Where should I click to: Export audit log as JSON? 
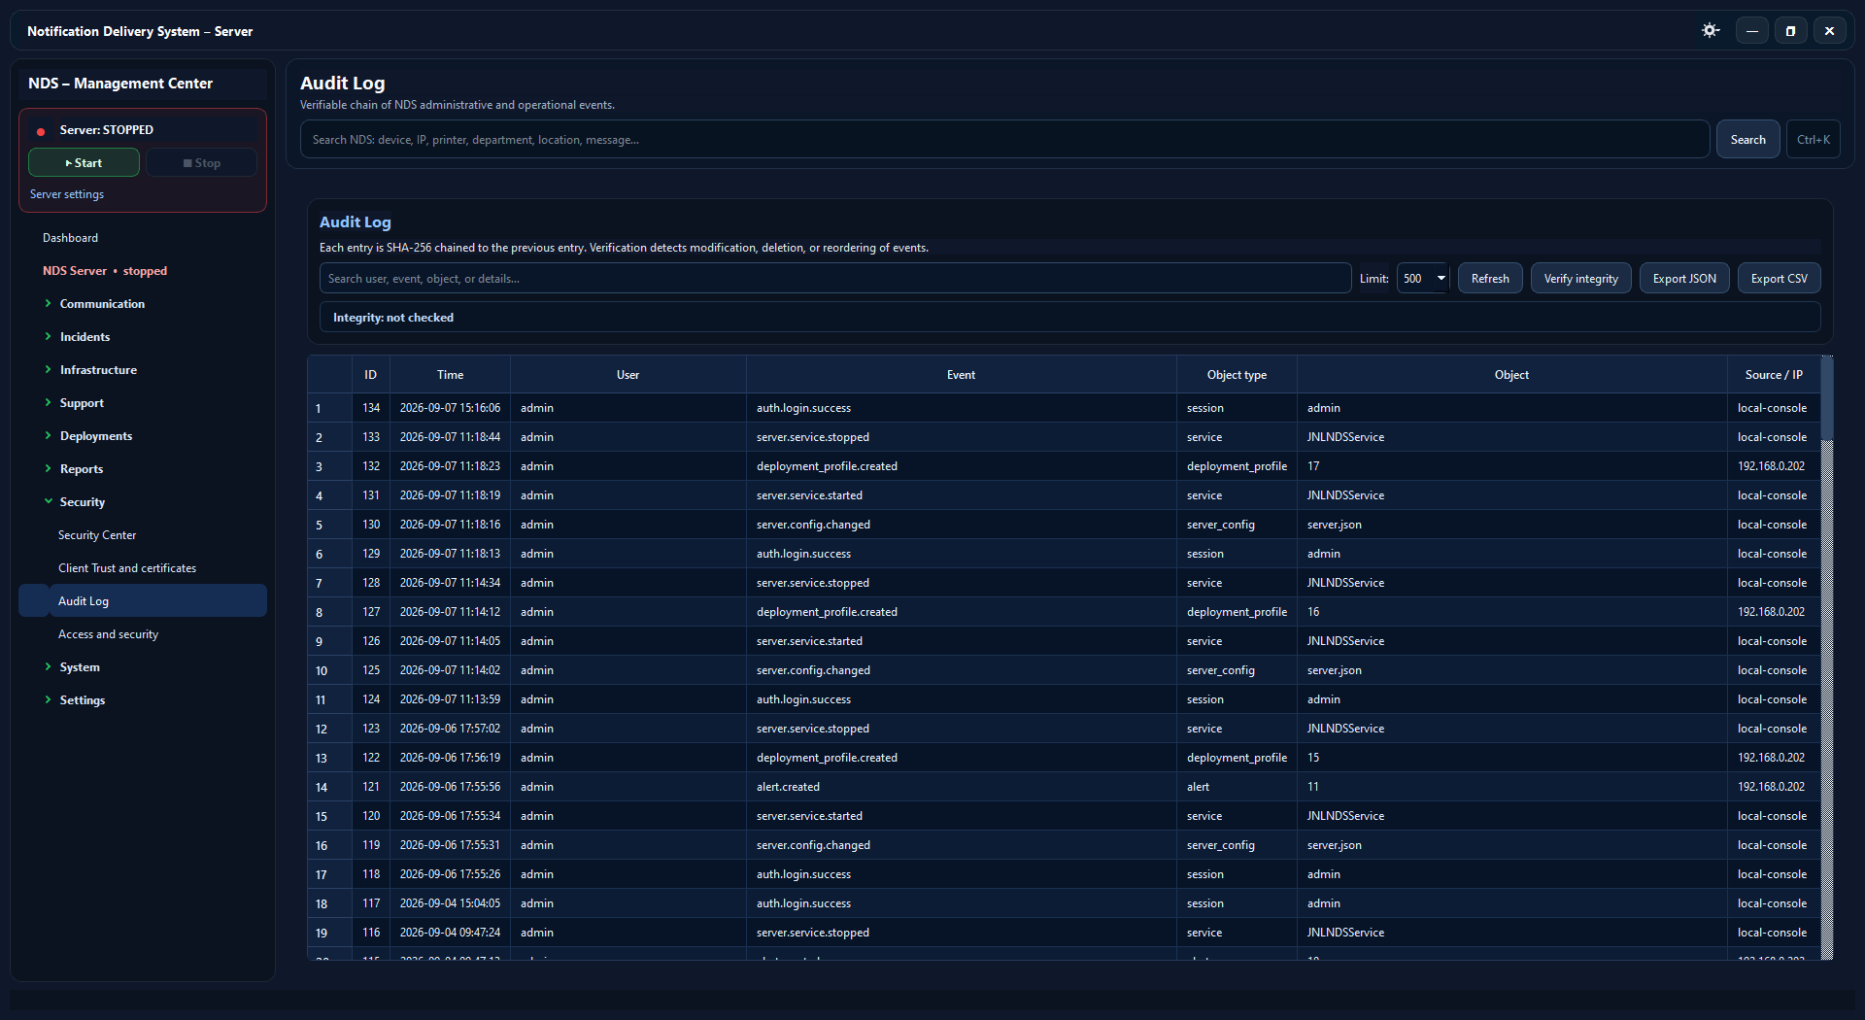[x=1684, y=279]
